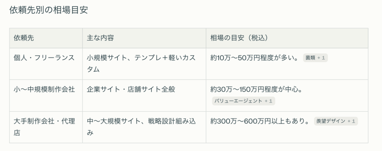Click the 中〜大規模サイト text in the third row
Viewport: 382px width, 151px height.
[111, 121]
